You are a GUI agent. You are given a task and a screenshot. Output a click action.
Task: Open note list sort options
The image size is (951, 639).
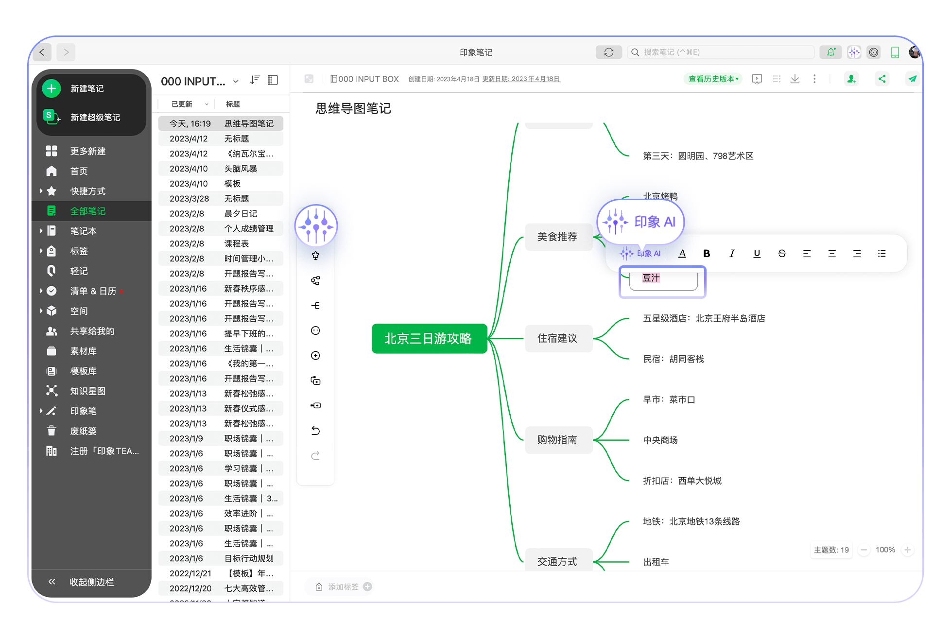[255, 80]
